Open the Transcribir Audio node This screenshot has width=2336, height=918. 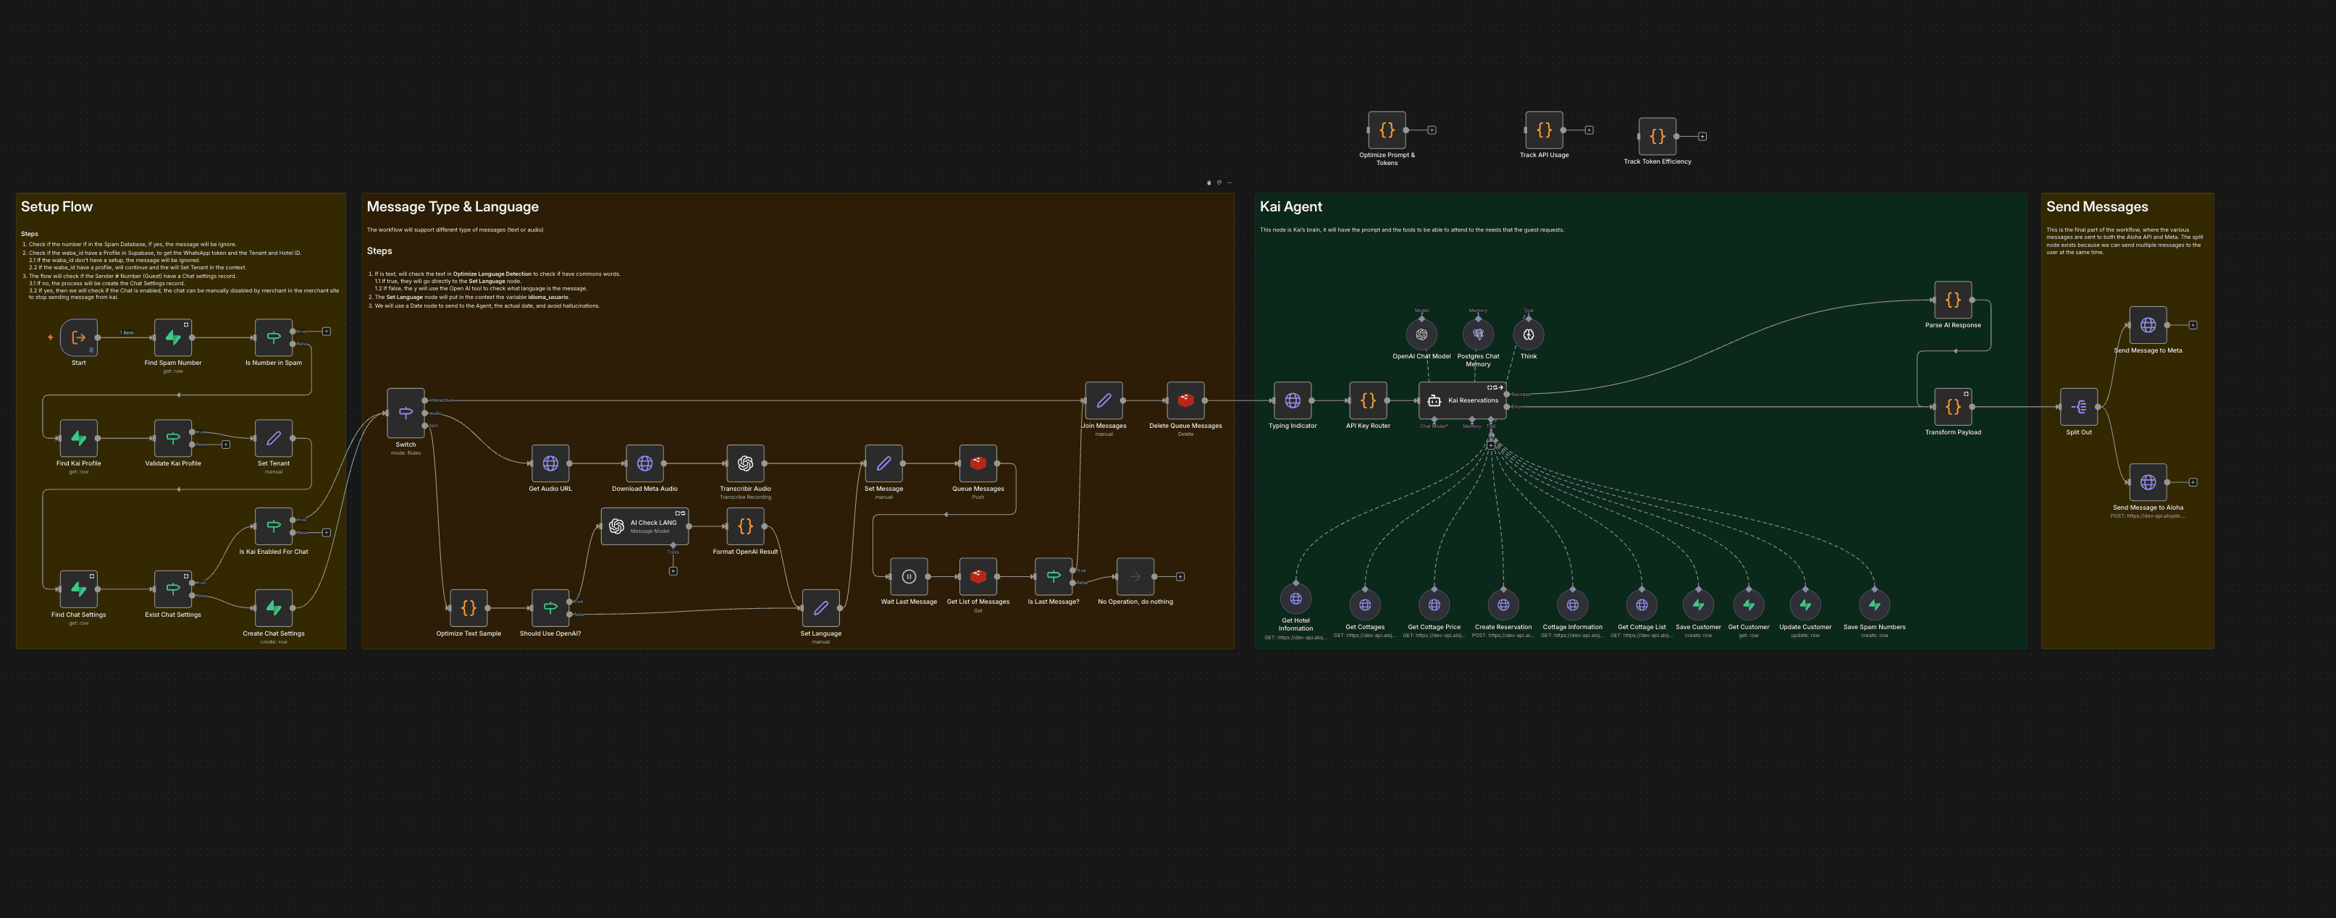coord(745,463)
